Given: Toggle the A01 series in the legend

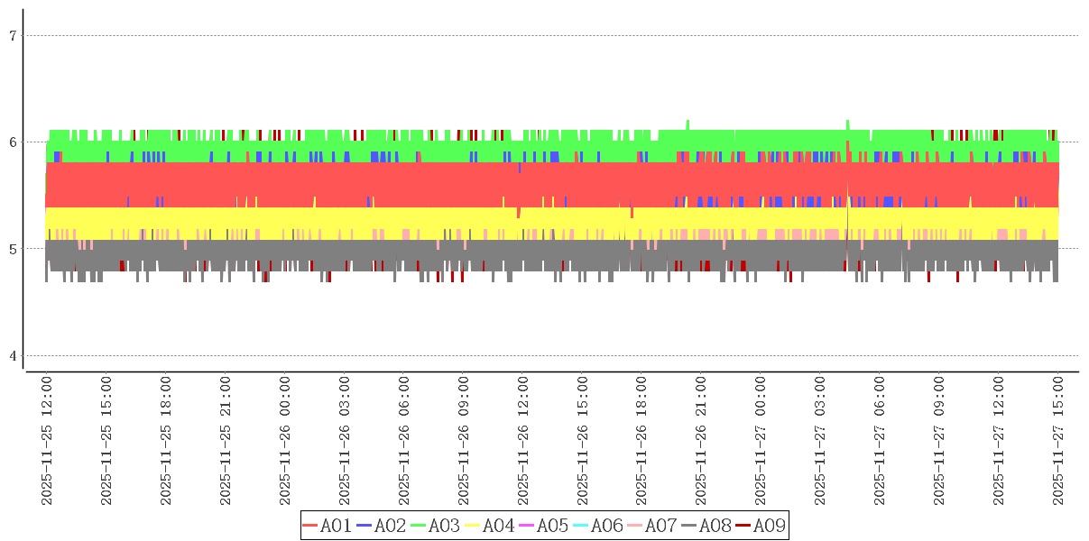Looking at the screenshot, I should coord(328,526).
